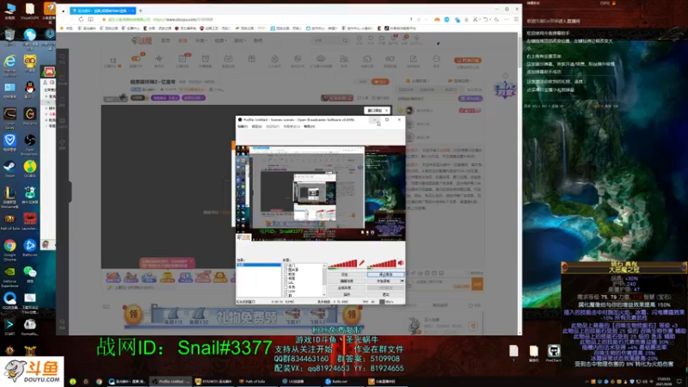Screen dimensions: 688x387
Task: Toggle third source checkbox in OBS sources list
Action: 286,274
